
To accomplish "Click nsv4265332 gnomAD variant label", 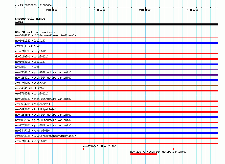I will coord(43,99).
